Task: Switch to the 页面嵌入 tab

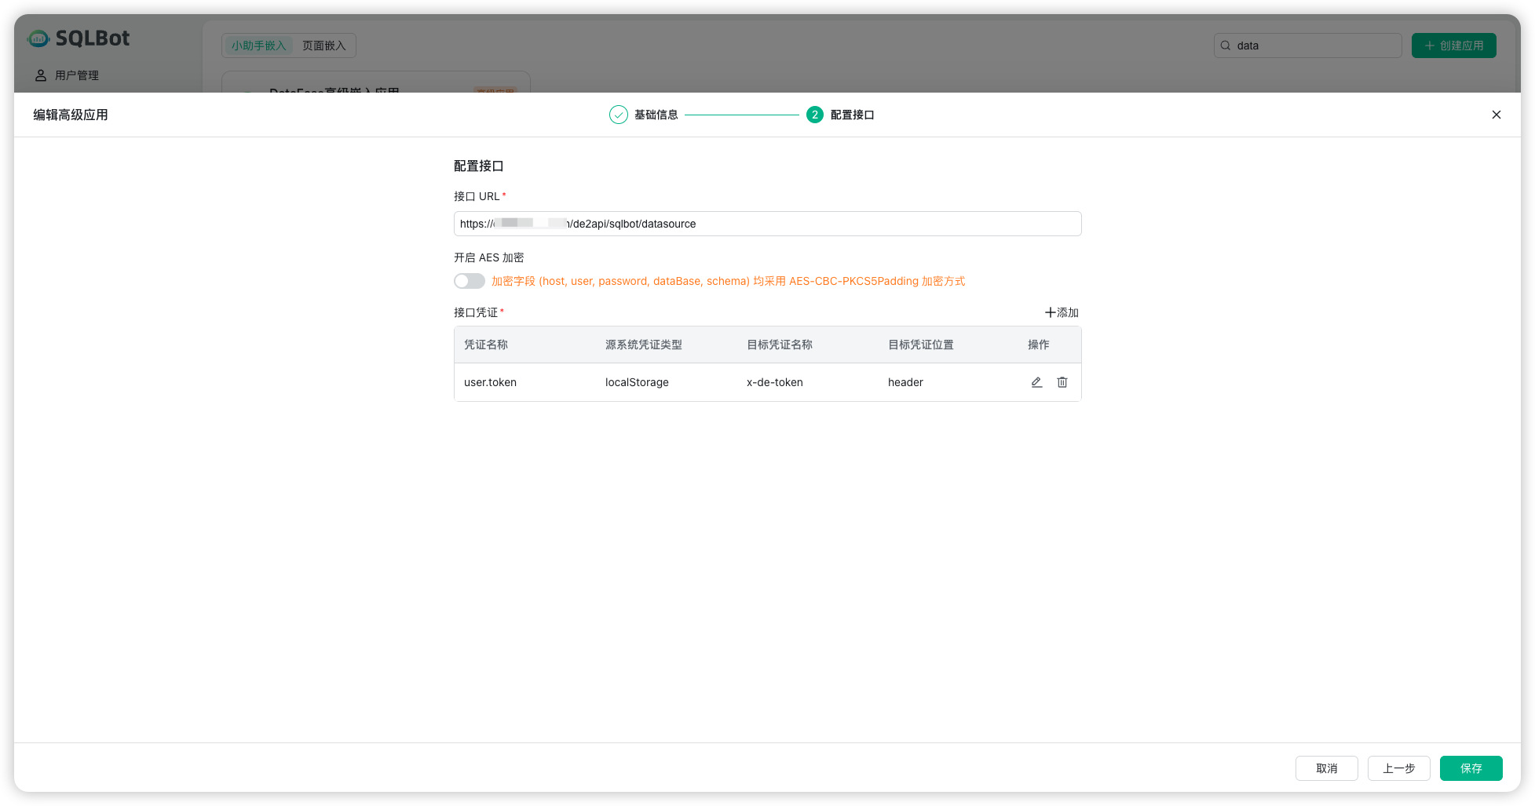Action: 323,46
